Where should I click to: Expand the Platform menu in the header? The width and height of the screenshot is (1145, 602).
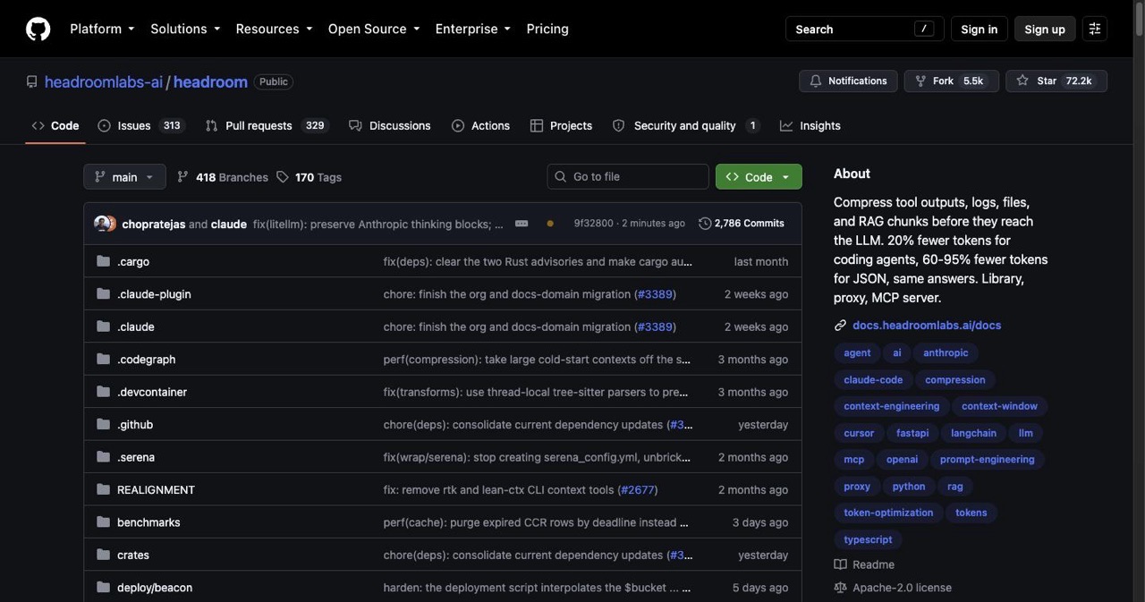[x=102, y=29]
